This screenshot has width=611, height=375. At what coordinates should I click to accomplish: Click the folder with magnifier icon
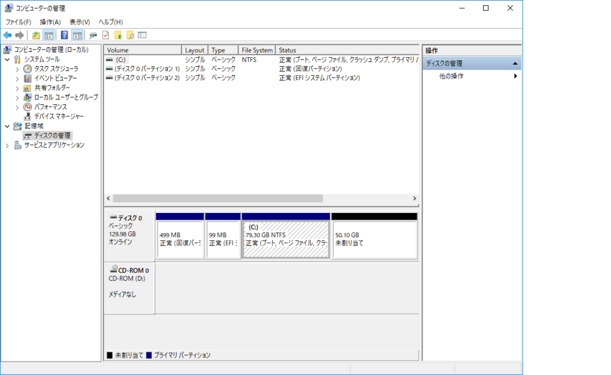[130, 35]
